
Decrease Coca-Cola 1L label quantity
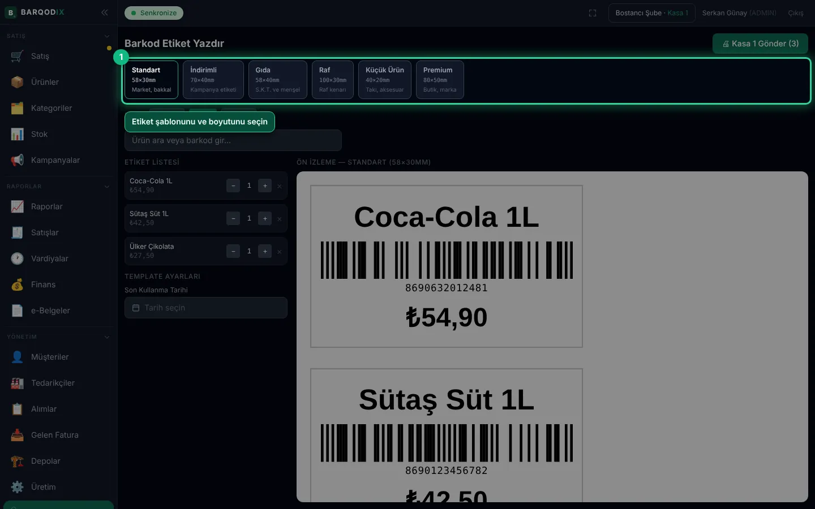tap(233, 186)
